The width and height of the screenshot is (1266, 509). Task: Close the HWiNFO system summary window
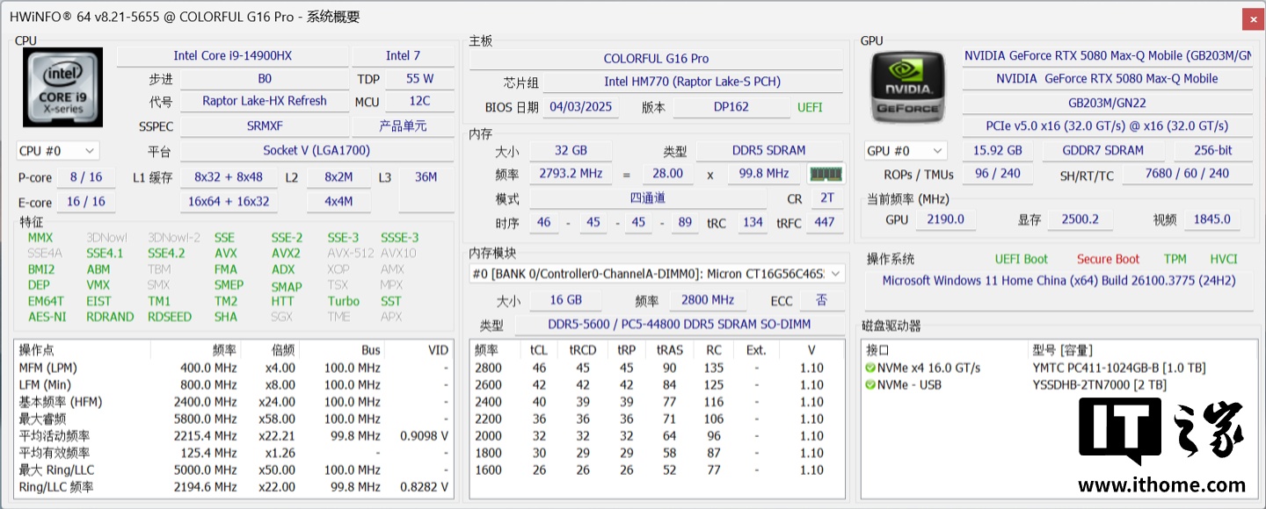pos(1252,18)
